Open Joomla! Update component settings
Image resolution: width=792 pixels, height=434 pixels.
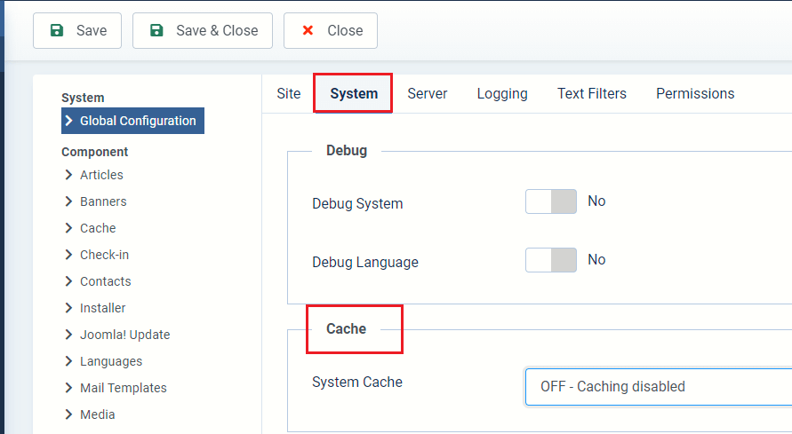point(124,335)
